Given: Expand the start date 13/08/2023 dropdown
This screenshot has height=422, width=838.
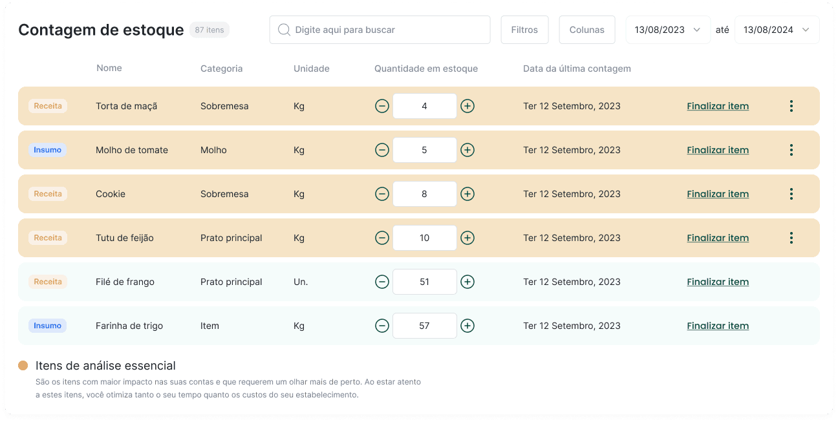Looking at the screenshot, I should pos(696,30).
